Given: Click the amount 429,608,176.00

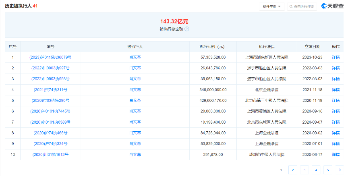Looking at the screenshot, I should point(213,101).
